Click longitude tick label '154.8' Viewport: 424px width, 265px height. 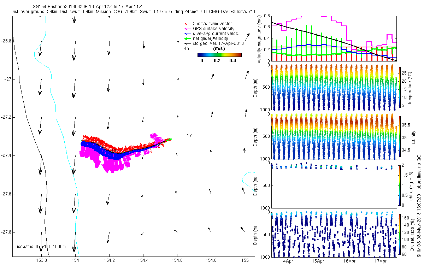tap(211, 260)
